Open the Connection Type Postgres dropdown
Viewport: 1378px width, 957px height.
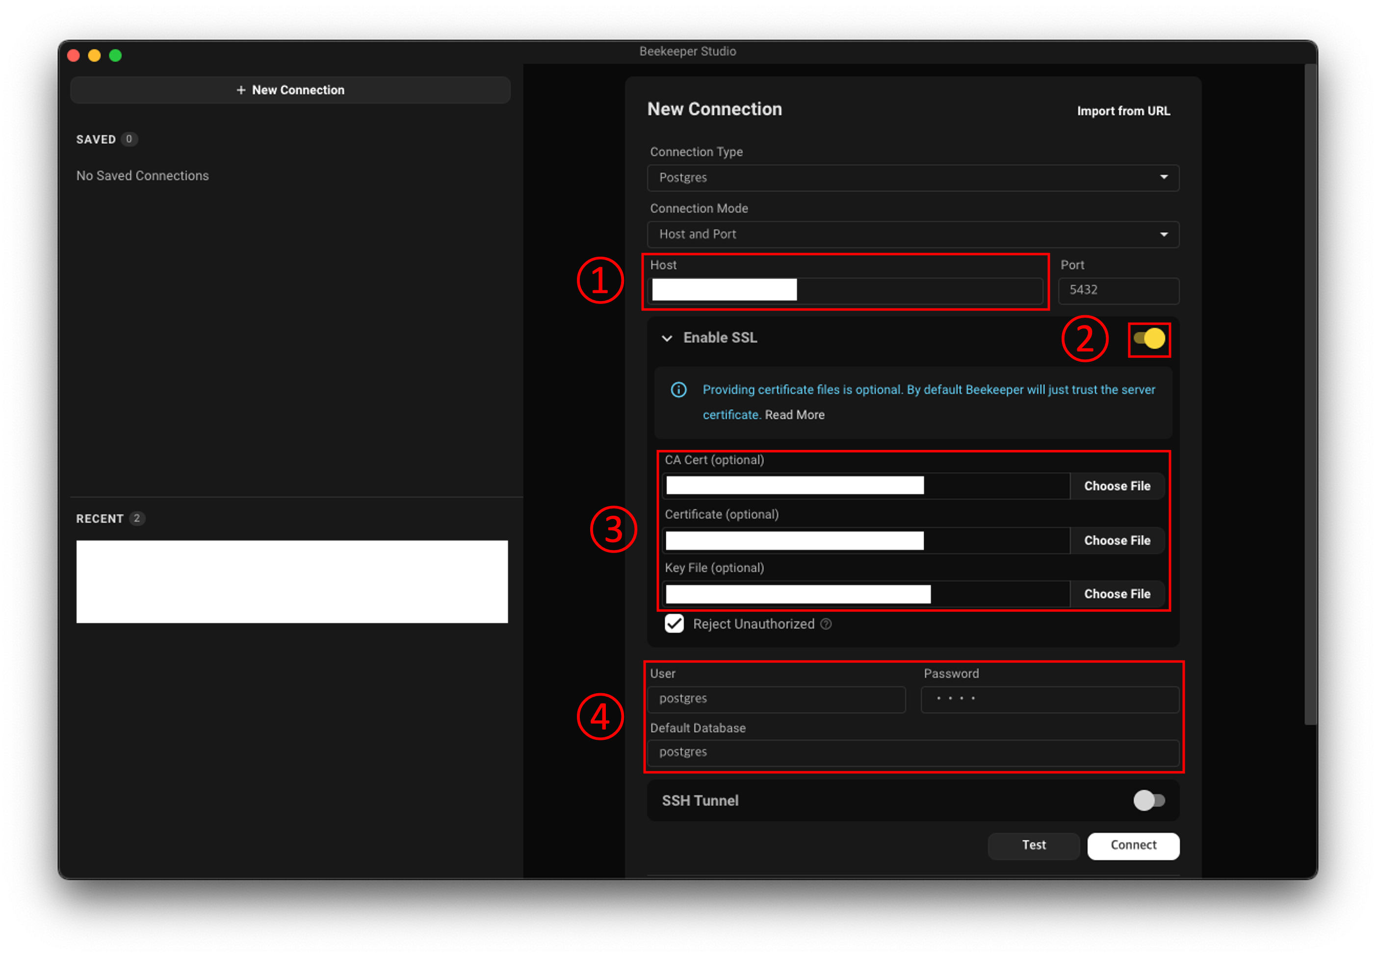(912, 177)
